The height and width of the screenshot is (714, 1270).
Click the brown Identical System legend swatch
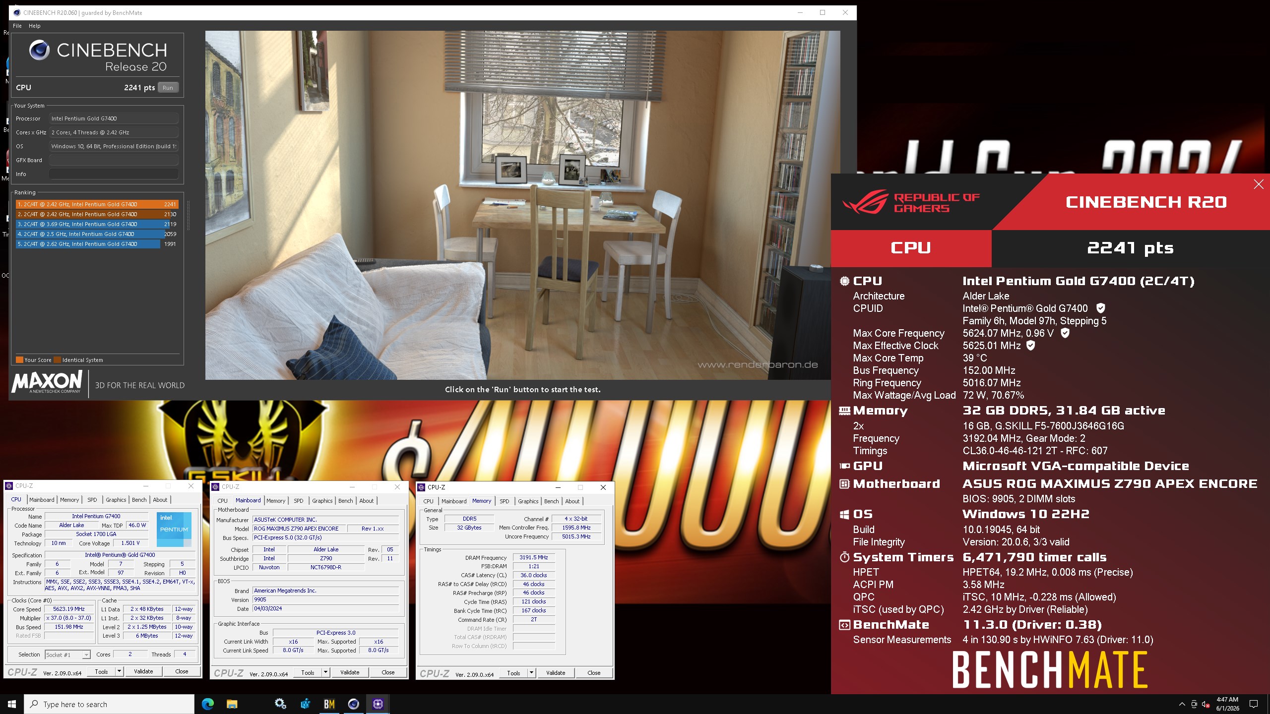(57, 360)
